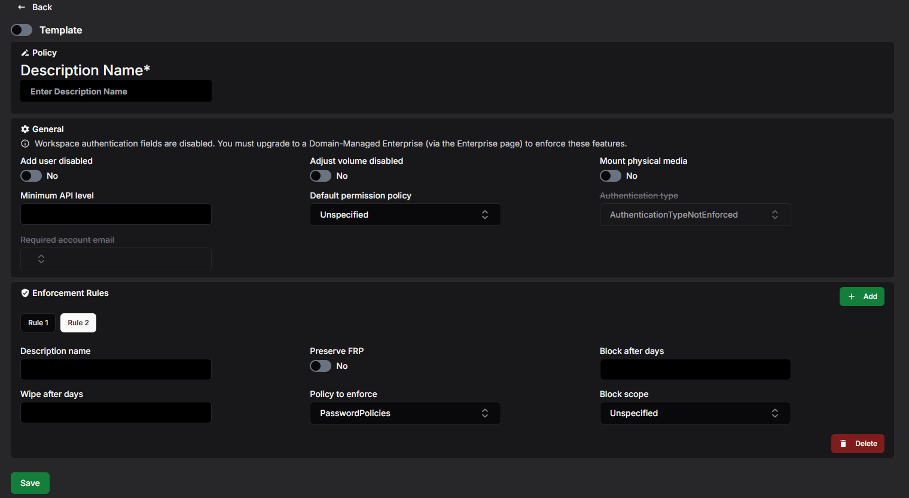Enable Mount physical media toggle

(611, 176)
